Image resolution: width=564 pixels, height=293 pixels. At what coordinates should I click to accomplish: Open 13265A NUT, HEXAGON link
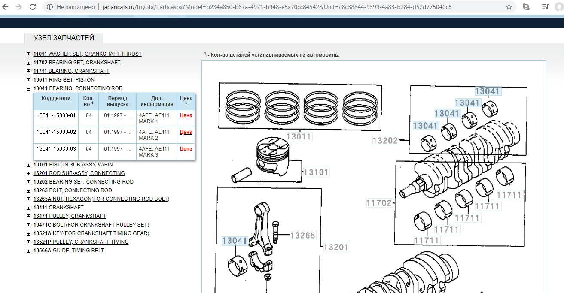tap(101, 199)
